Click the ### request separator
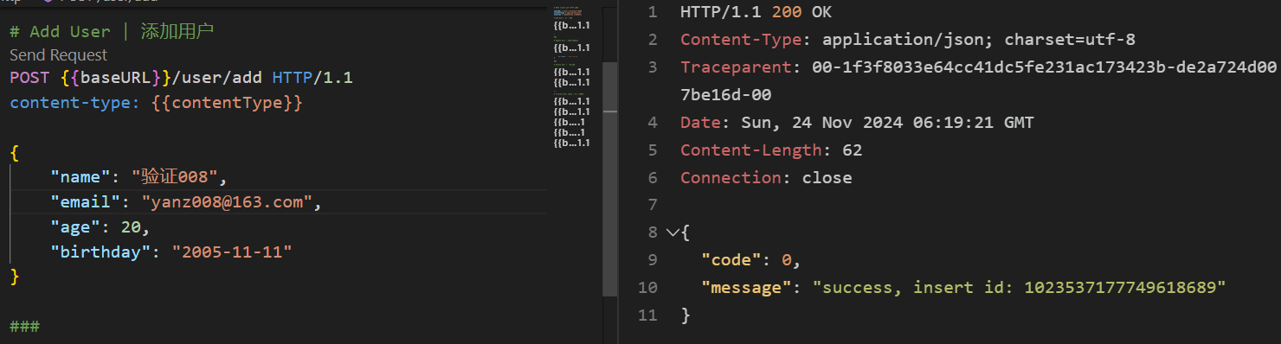 24,327
